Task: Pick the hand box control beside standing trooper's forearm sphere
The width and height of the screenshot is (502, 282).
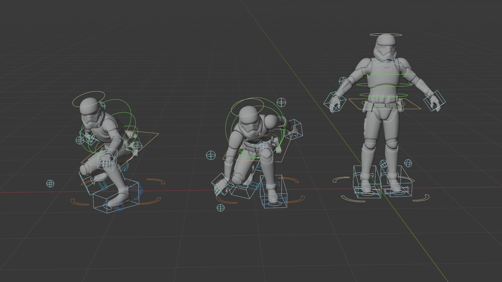Action: point(335,102)
